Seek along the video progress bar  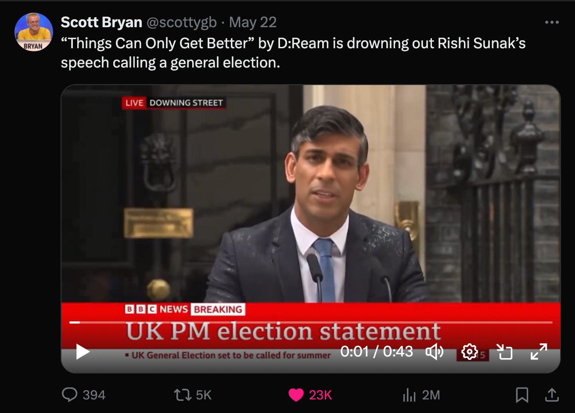tap(310, 323)
